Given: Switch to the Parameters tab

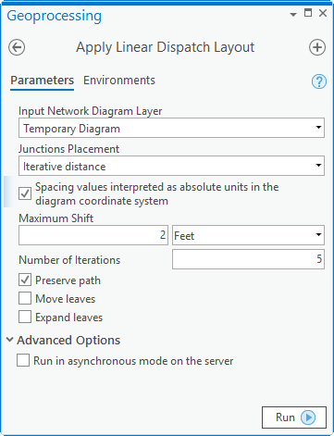Looking at the screenshot, I should [42, 81].
